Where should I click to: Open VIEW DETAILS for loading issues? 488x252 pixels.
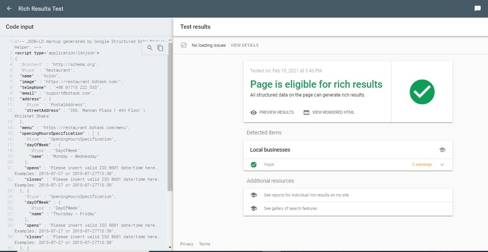244,45
